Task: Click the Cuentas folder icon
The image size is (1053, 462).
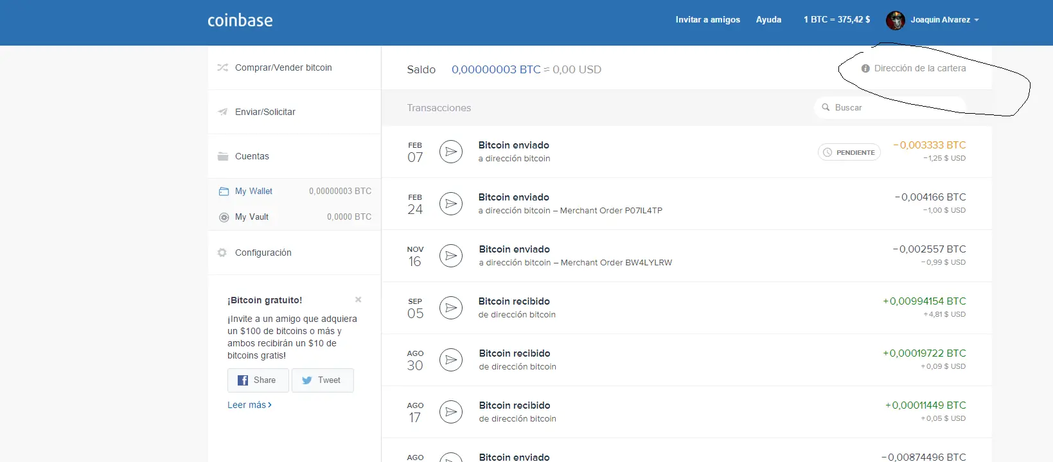Action: 223,156
